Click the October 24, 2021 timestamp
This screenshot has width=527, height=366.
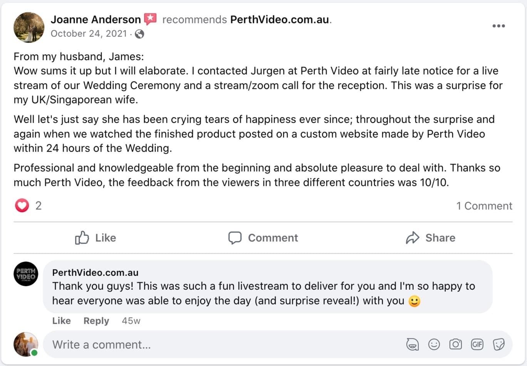[89, 34]
